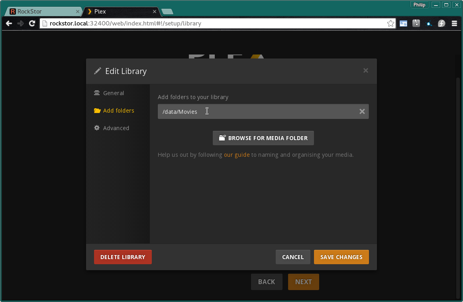Viewport: 463px width, 302px height.
Task: Click Save Changes button
Action: pyautogui.click(x=341, y=257)
